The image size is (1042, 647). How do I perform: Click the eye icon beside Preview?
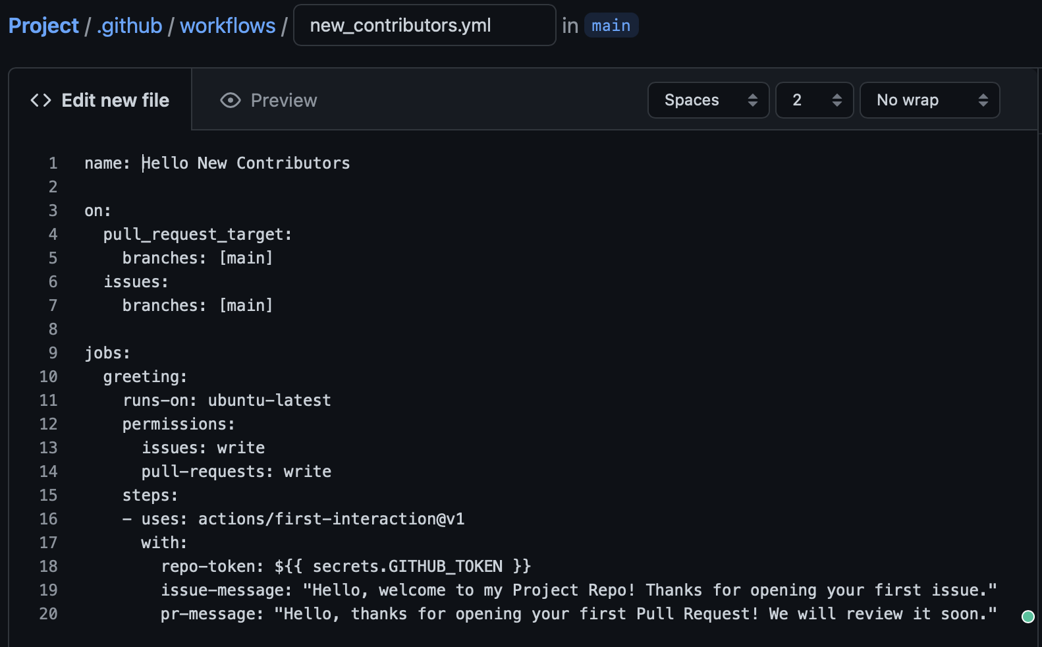pos(231,100)
